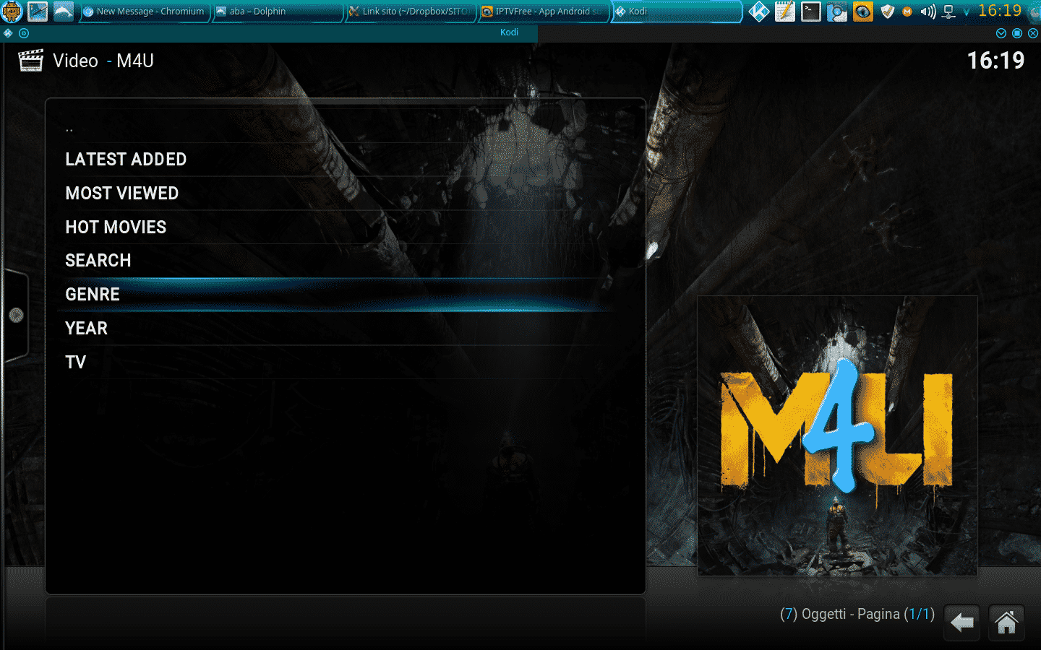Click the panel clock 16:19
Image resolution: width=1041 pixels, height=650 pixels.
click(1000, 11)
